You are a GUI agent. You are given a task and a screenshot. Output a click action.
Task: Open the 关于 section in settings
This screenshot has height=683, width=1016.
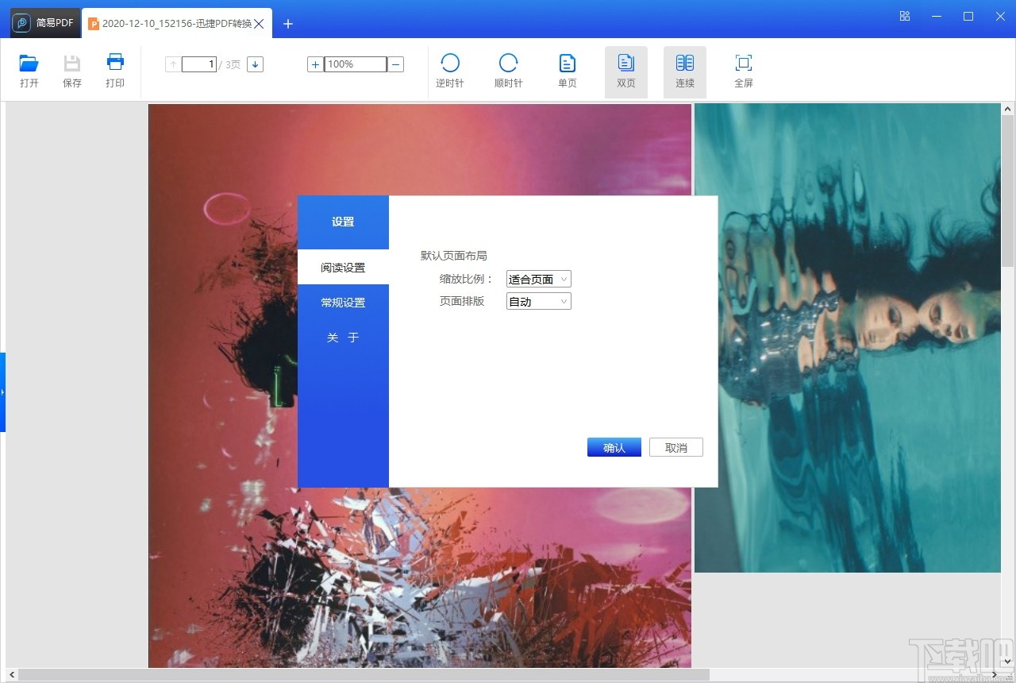coord(342,337)
